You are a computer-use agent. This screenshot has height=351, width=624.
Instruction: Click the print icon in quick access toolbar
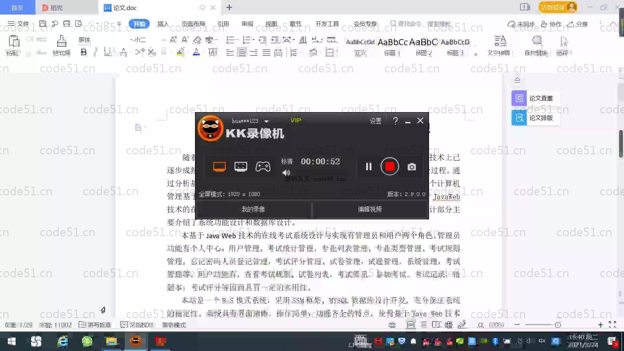[67, 23]
